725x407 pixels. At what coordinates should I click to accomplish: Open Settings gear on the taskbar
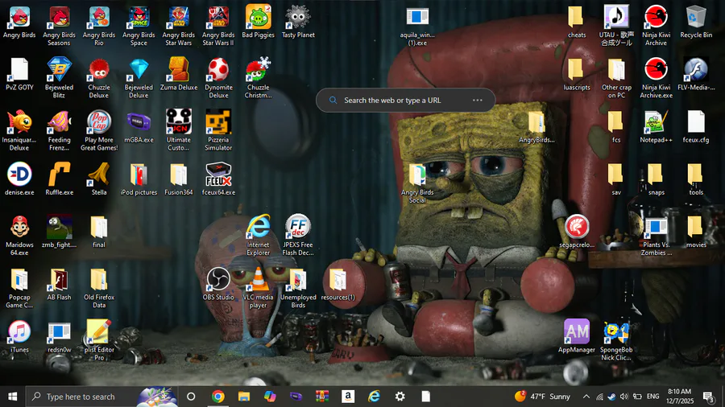400,397
